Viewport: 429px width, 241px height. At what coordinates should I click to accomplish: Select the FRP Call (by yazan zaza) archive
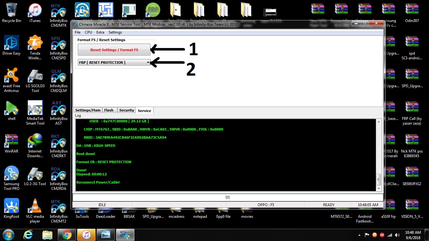click(412, 113)
